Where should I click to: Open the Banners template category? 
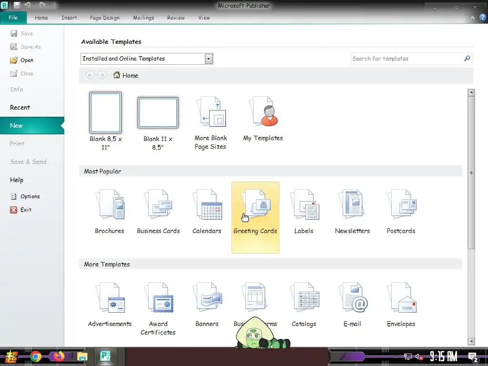point(207,305)
